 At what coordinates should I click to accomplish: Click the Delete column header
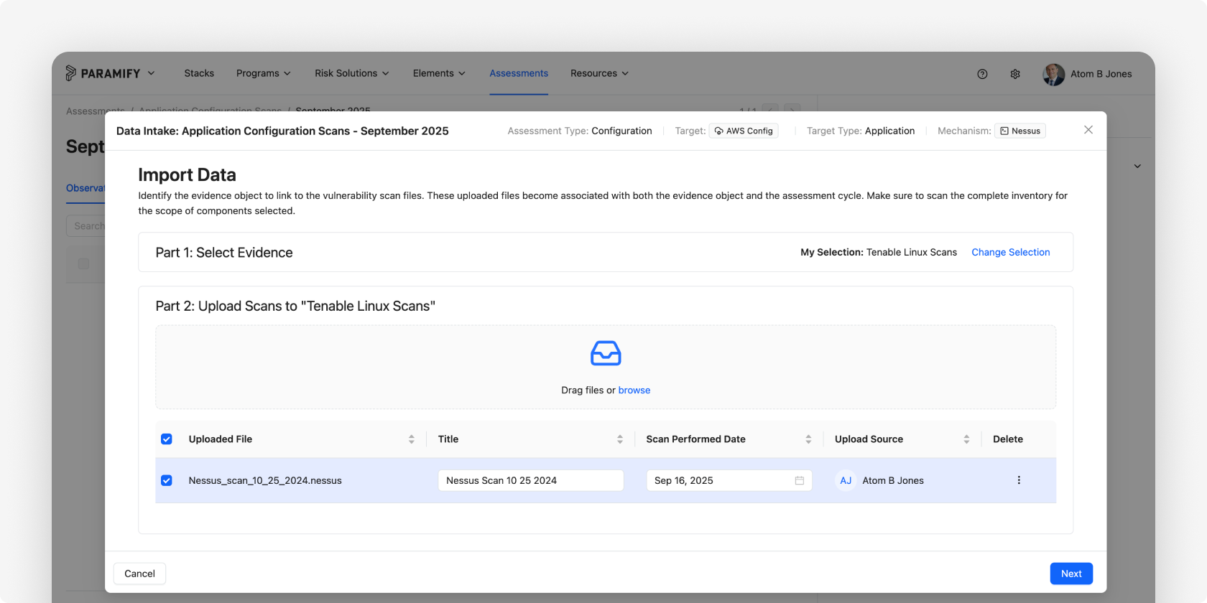point(1008,439)
